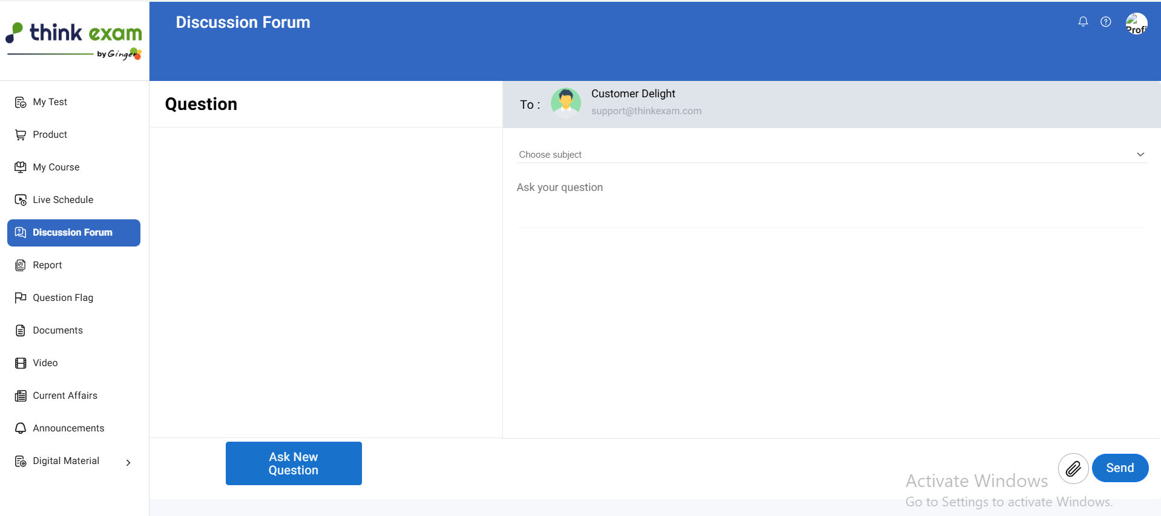The image size is (1161, 516).
Task: Expand the Digital Material submenu arrow
Action: [128, 462]
